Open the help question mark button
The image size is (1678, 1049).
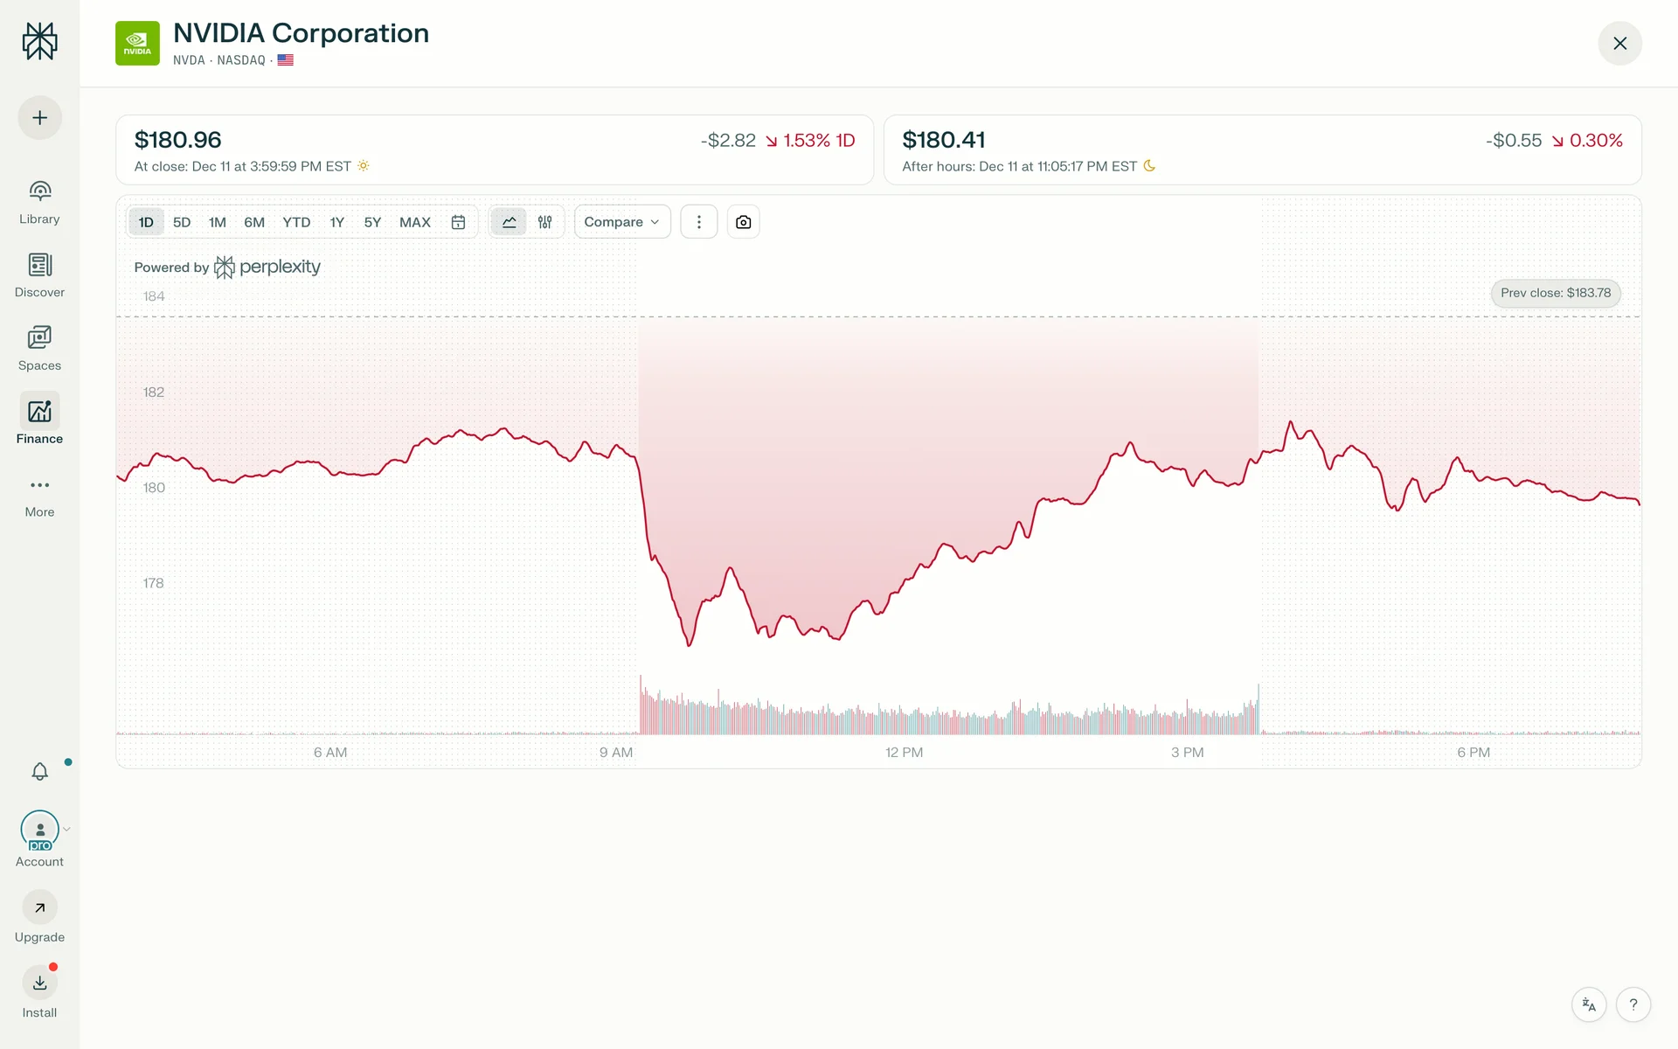(x=1633, y=1004)
